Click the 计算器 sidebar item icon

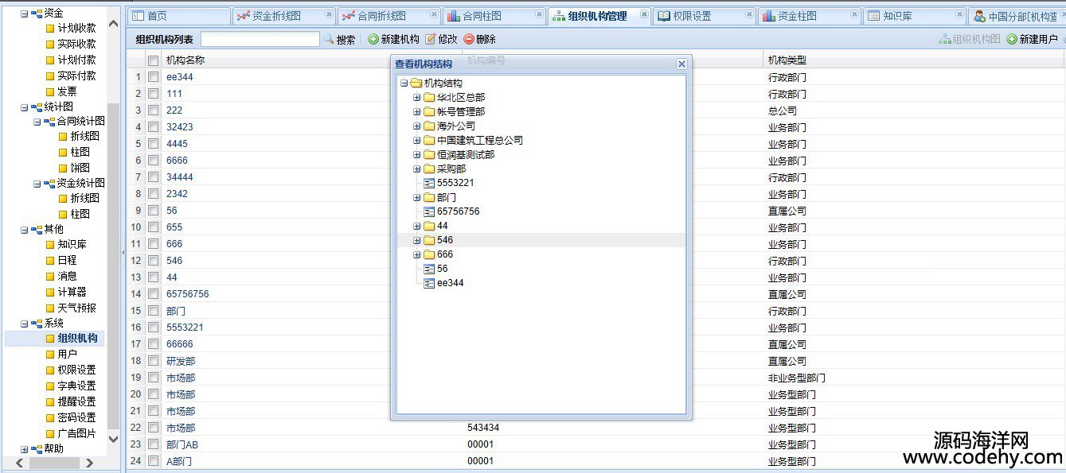pyautogui.click(x=50, y=292)
